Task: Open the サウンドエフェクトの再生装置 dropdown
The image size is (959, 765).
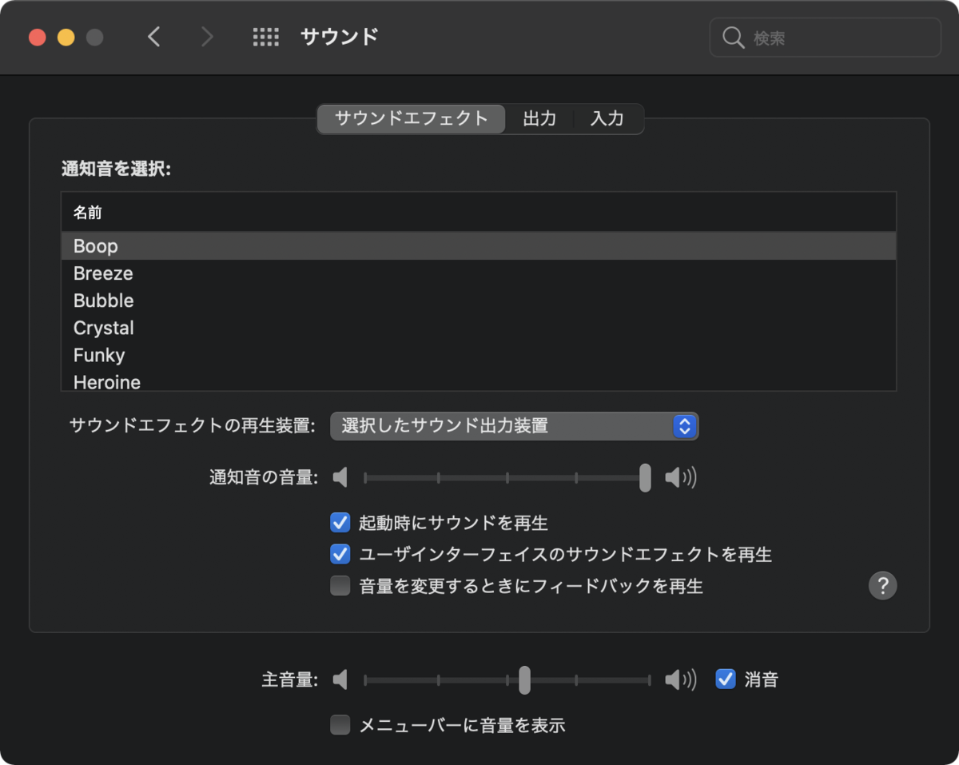Action: (x=515, y=426)
